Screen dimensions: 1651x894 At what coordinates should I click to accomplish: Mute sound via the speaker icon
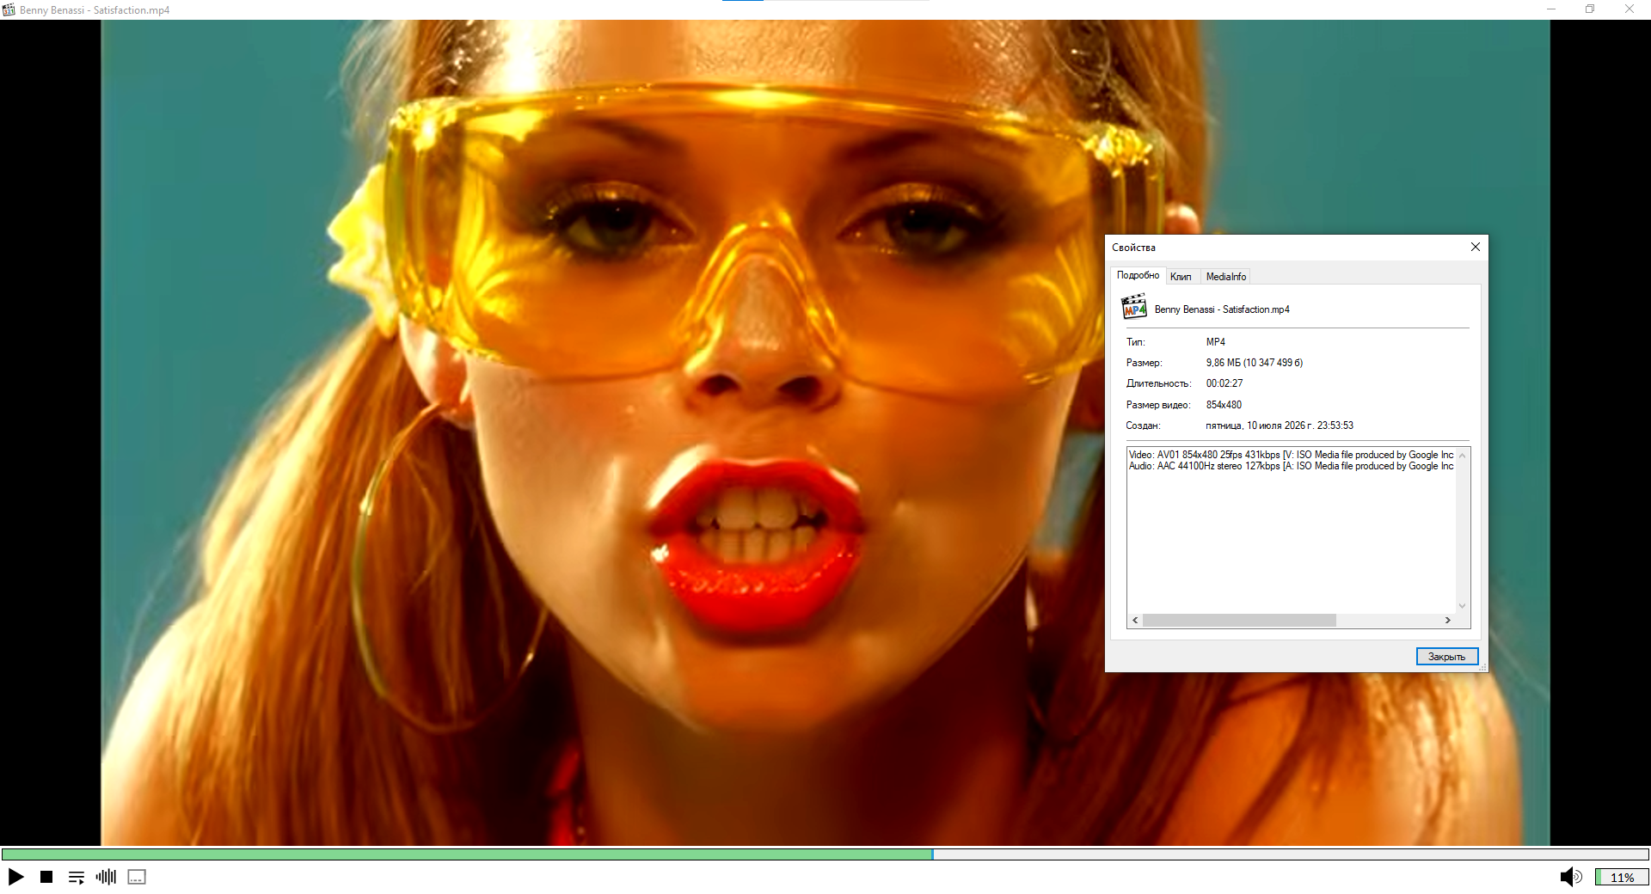click(x=1571, y=877)
